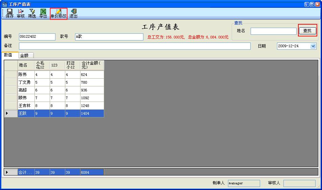
Task: Click the Save (保存) toolbar icon
Action: point(9,13)
